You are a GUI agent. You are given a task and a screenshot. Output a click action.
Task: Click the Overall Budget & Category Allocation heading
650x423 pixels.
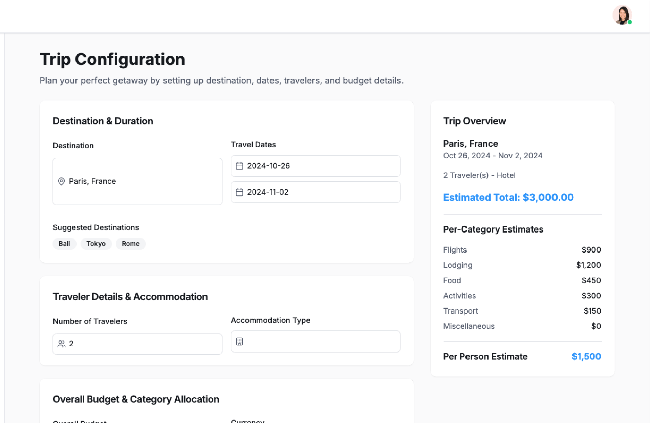click(136, 399)
